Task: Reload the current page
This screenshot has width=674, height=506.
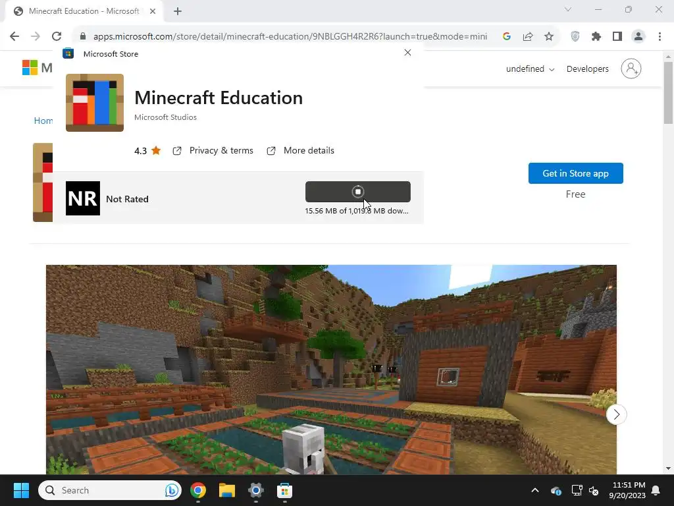Action: [x=57, y=36]
